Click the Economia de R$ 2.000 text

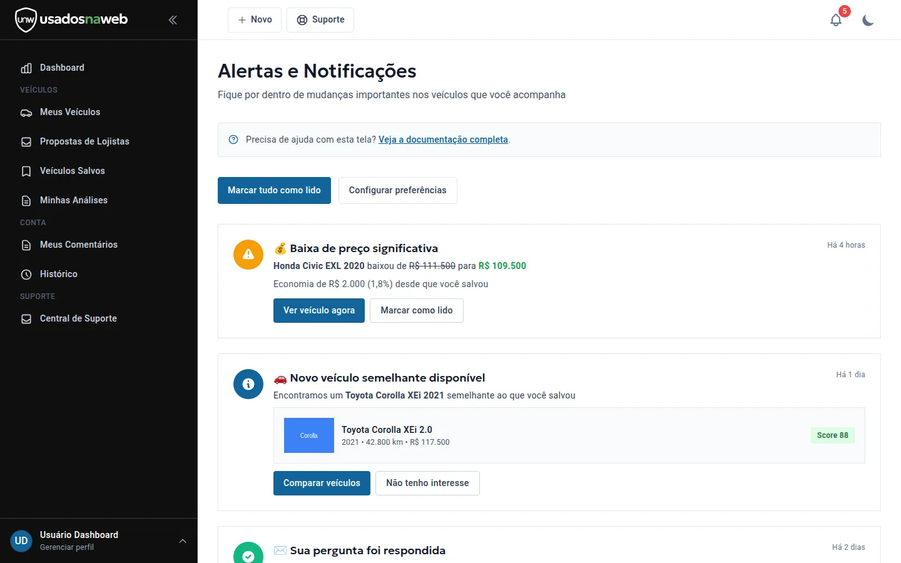point(381,284)
